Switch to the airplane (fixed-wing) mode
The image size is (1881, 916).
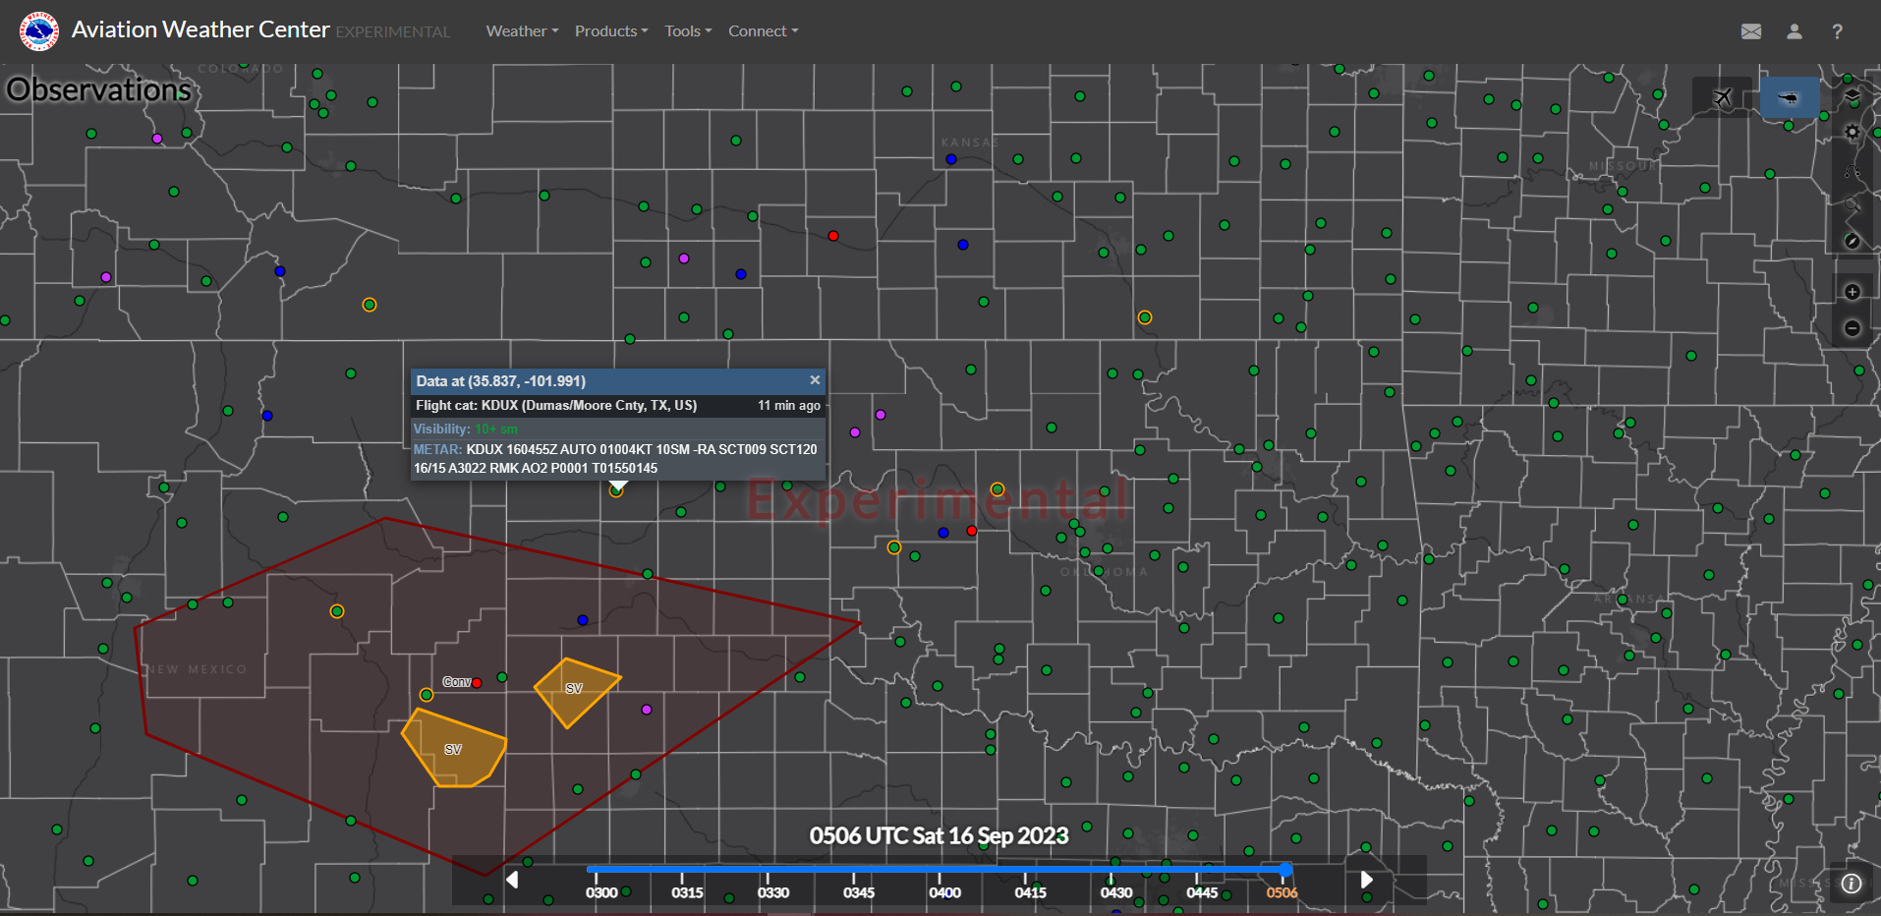coord(1722,97)
